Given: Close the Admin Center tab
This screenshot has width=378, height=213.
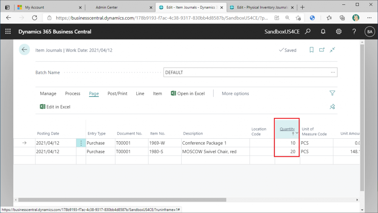Looking at the screenshot, I should (151, 7).
